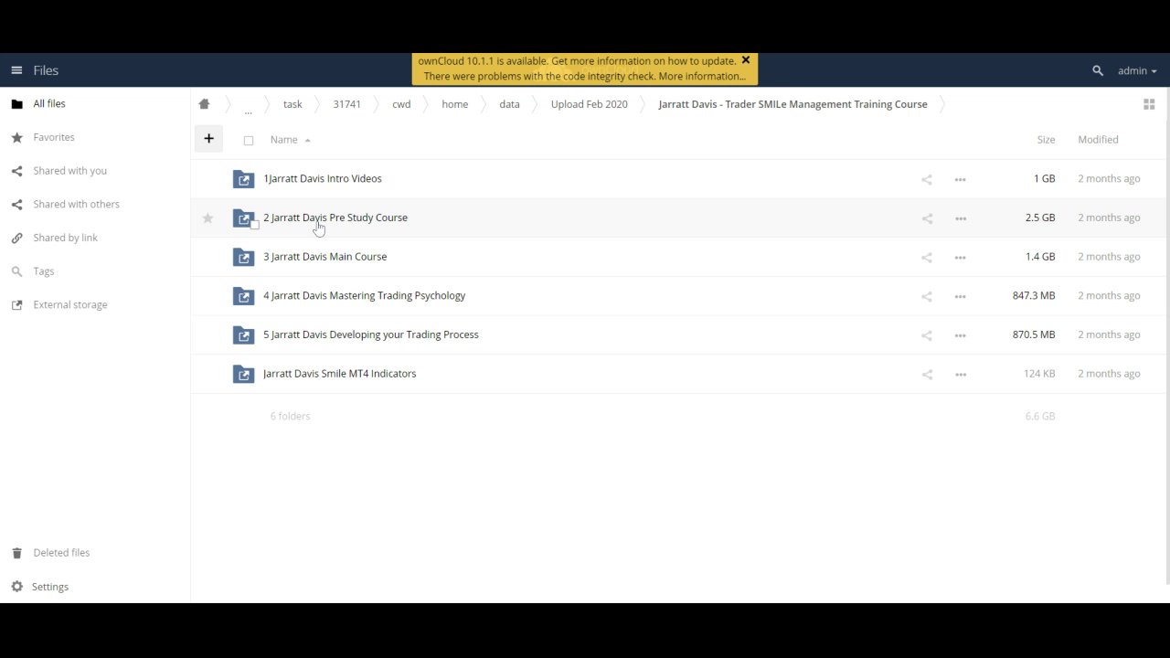This screenshot has height=658, width=1170.
Task: Go to Upload Feb 2020 breadcrumb
Action: click(x=589, y=104)
